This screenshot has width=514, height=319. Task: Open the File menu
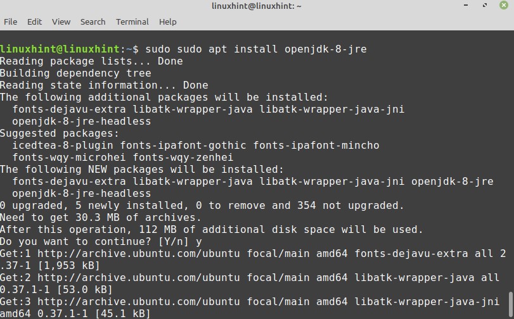[x=11, y=22]
